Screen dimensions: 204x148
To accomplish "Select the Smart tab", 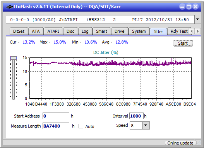I will [101, 31].
